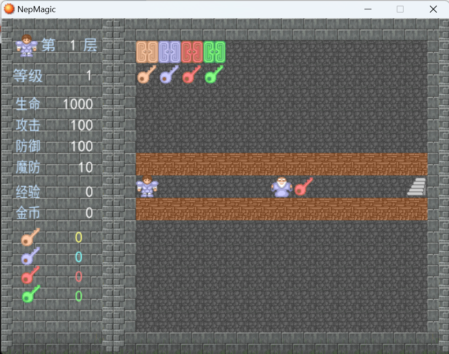Click the orange key icon in inventory

[30, 238]
